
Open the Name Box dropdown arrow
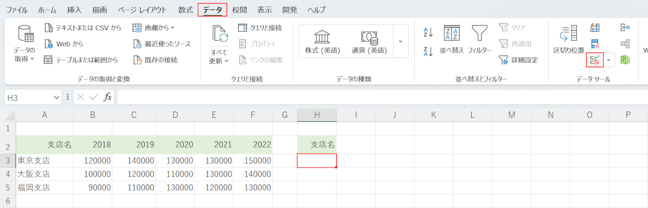point(57,97)
